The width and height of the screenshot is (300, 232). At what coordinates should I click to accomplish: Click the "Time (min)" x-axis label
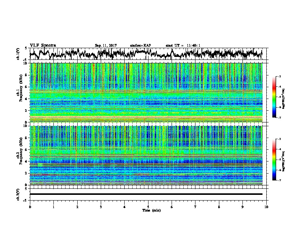[152, 210]
